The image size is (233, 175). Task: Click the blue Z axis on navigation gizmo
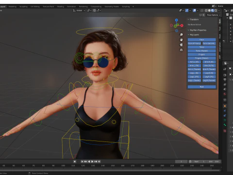click(x=177, y=20)
